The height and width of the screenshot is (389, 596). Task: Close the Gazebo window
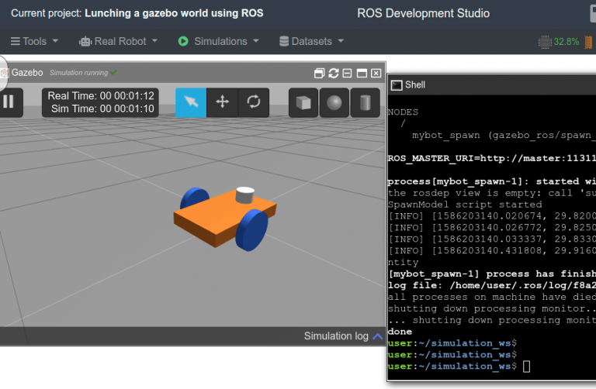(376, 74)
